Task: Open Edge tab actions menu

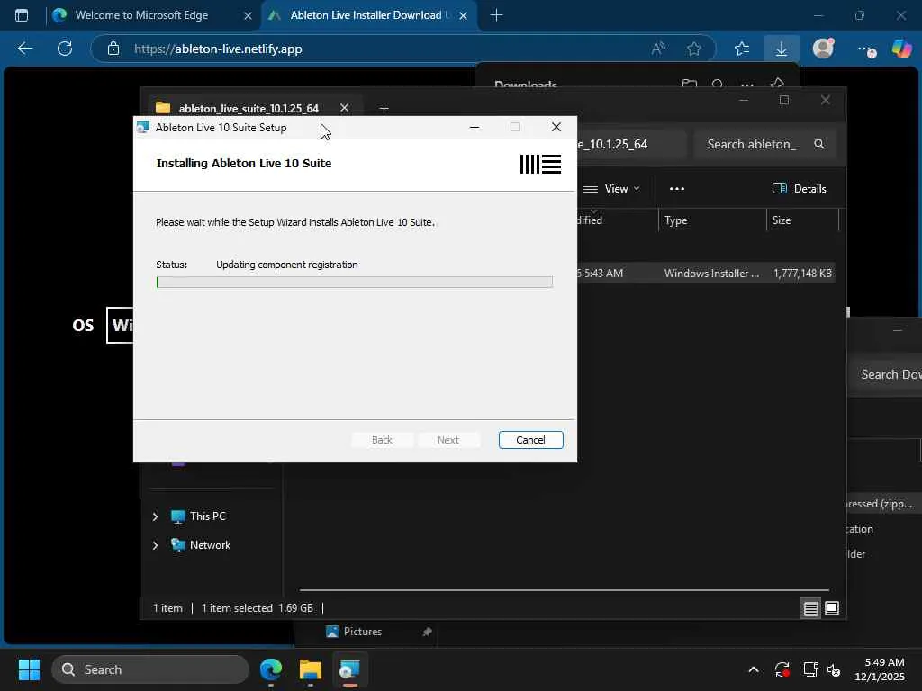Action: pyautogui.click(x=22, y=15)
